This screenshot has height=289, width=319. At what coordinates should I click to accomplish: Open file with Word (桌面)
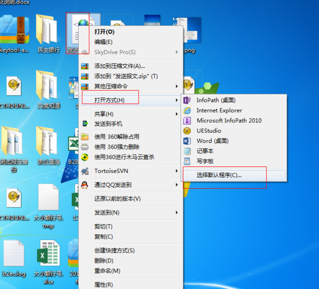click(212, 141)
